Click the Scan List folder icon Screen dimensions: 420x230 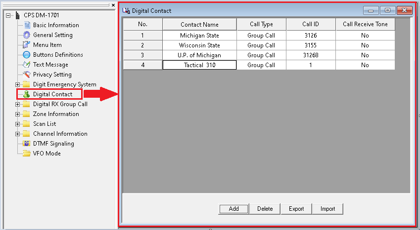(26, 124)
